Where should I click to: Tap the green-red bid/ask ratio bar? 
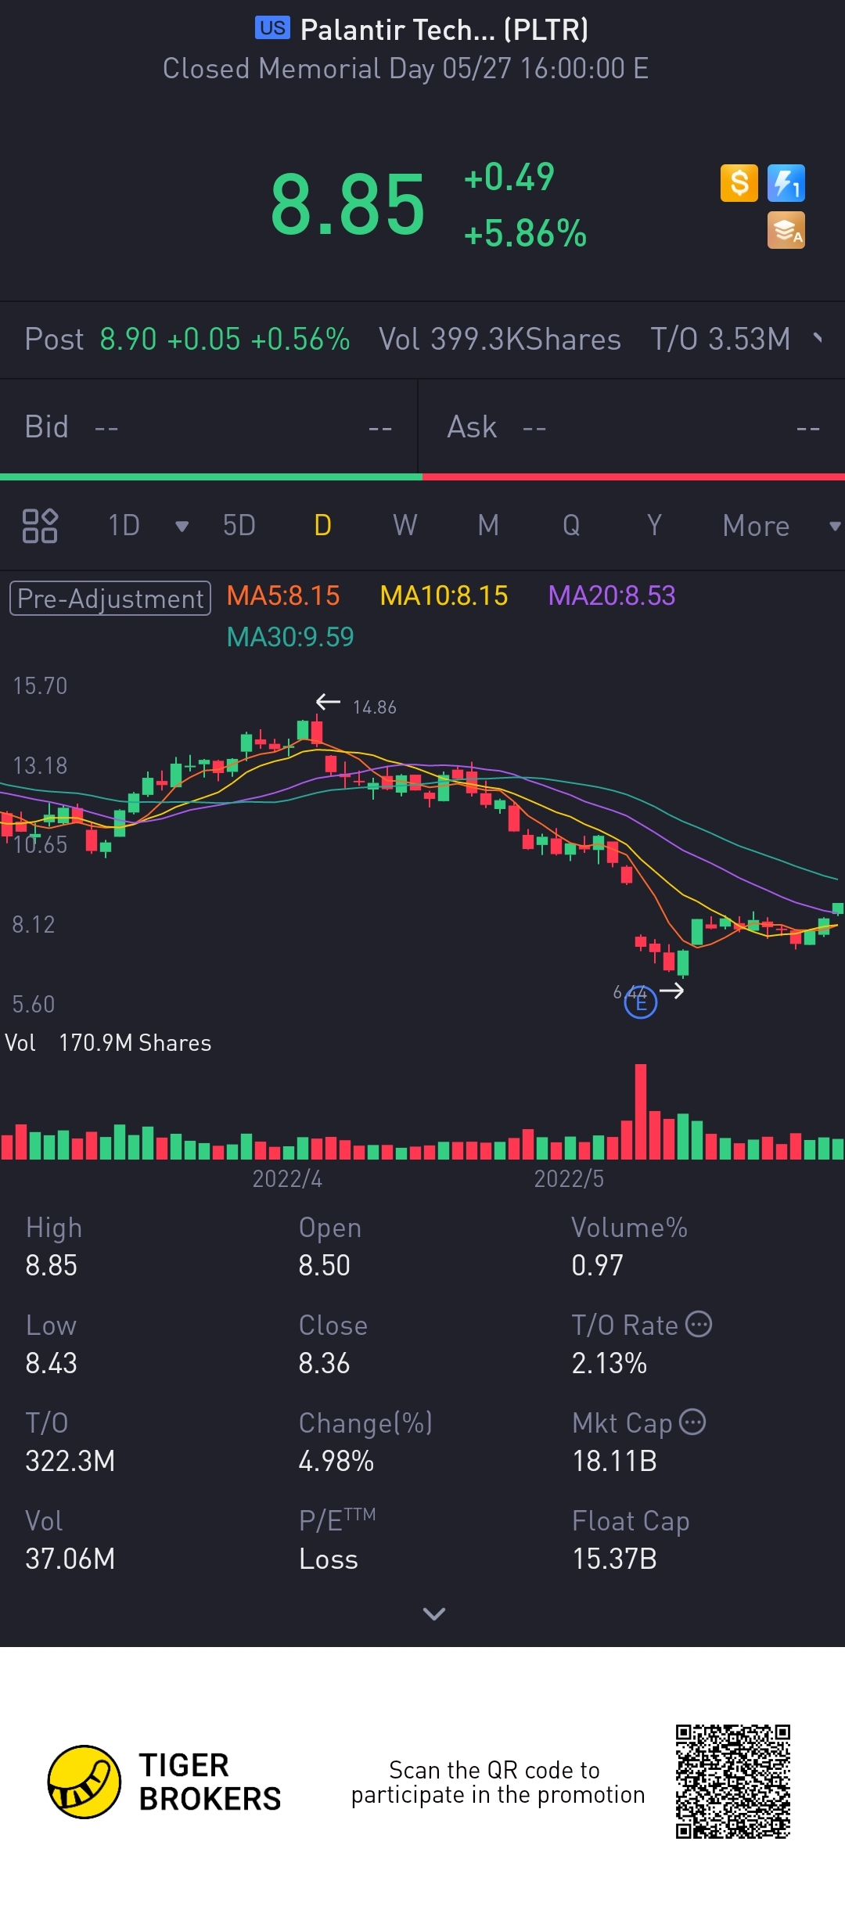(422, 477)
